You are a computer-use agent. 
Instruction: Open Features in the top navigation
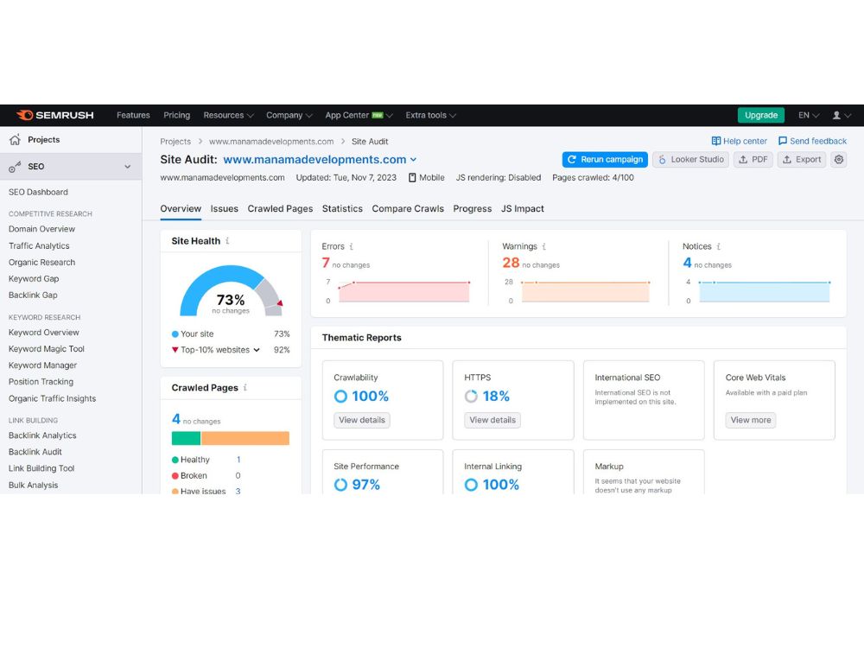tap(133, 115)
